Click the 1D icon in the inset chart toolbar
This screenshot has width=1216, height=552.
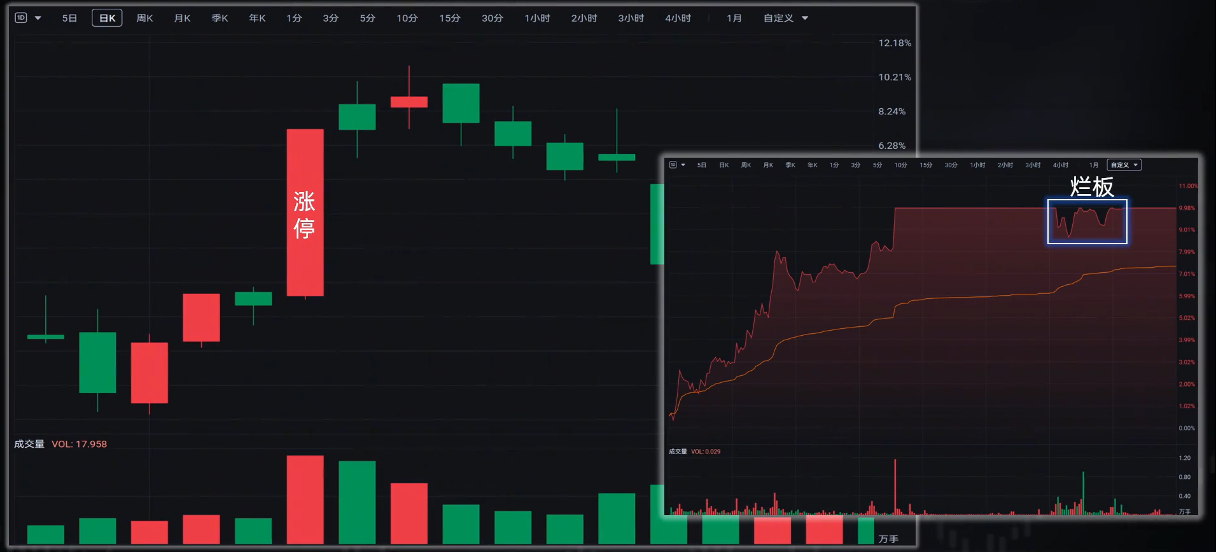click(673, 165)
